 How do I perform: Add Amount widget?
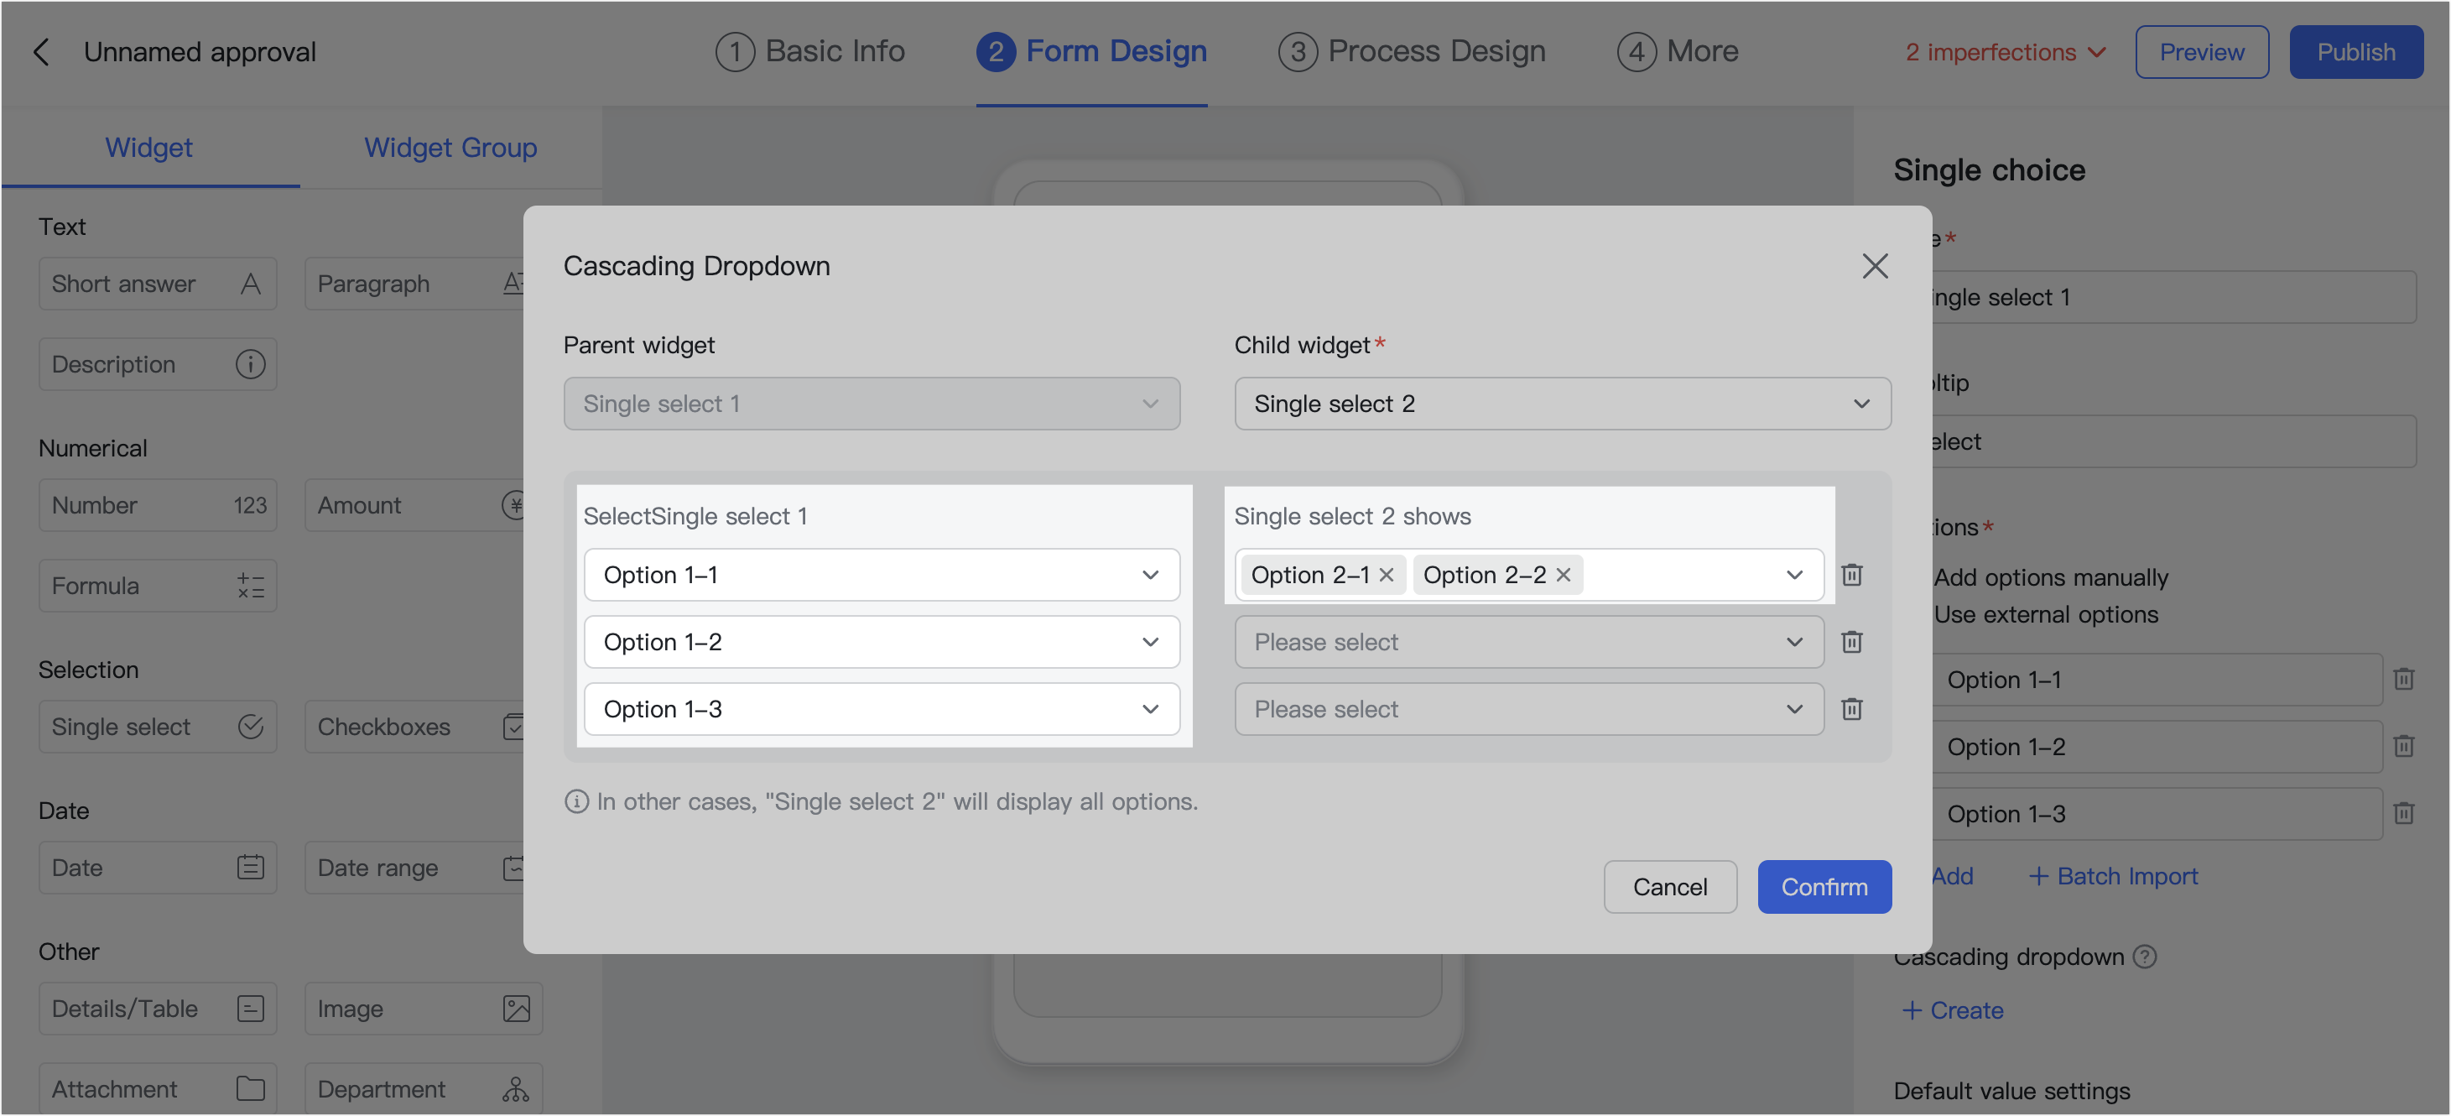(x=415, y=505)
